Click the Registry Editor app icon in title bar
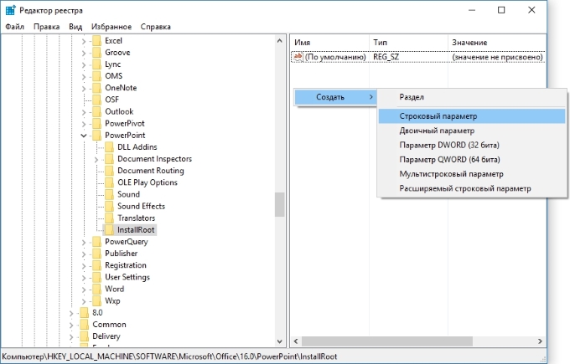The height and width of the screenshot is (364, 570). coord(10,10)
